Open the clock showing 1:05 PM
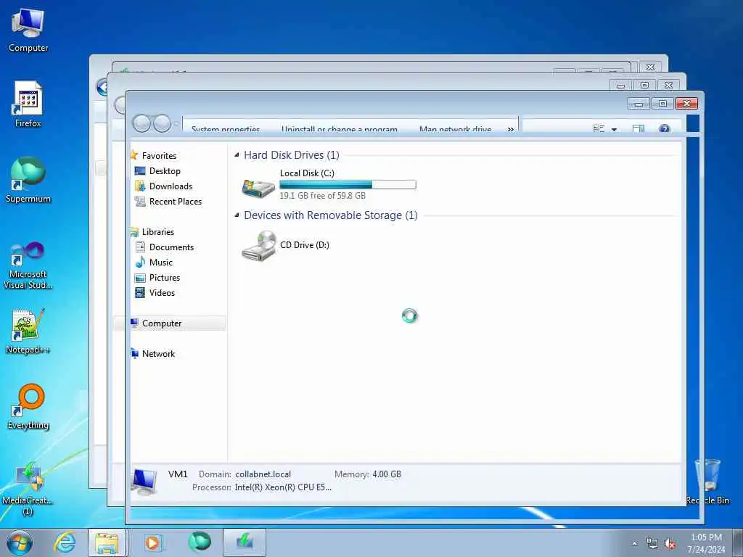 [x=706, y=543]
